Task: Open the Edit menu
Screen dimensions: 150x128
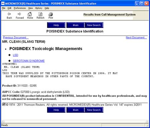Action: point(9,8)
